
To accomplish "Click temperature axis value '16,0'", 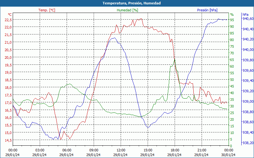I will click(8, 118).
